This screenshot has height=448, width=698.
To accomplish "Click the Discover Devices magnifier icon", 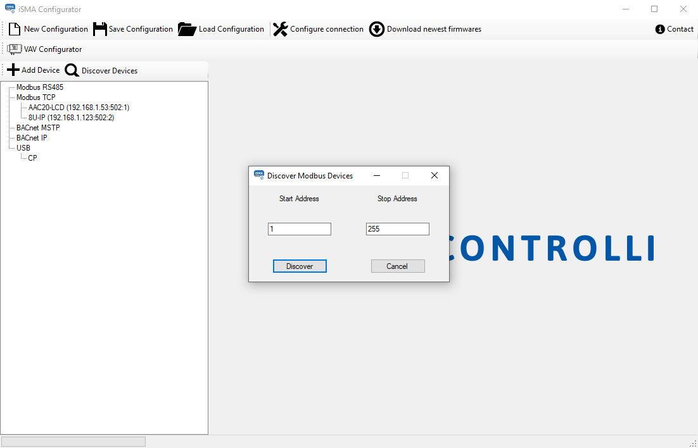I will [72, 71].
